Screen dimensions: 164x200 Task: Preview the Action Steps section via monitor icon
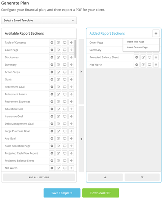(x=65, y=72)
